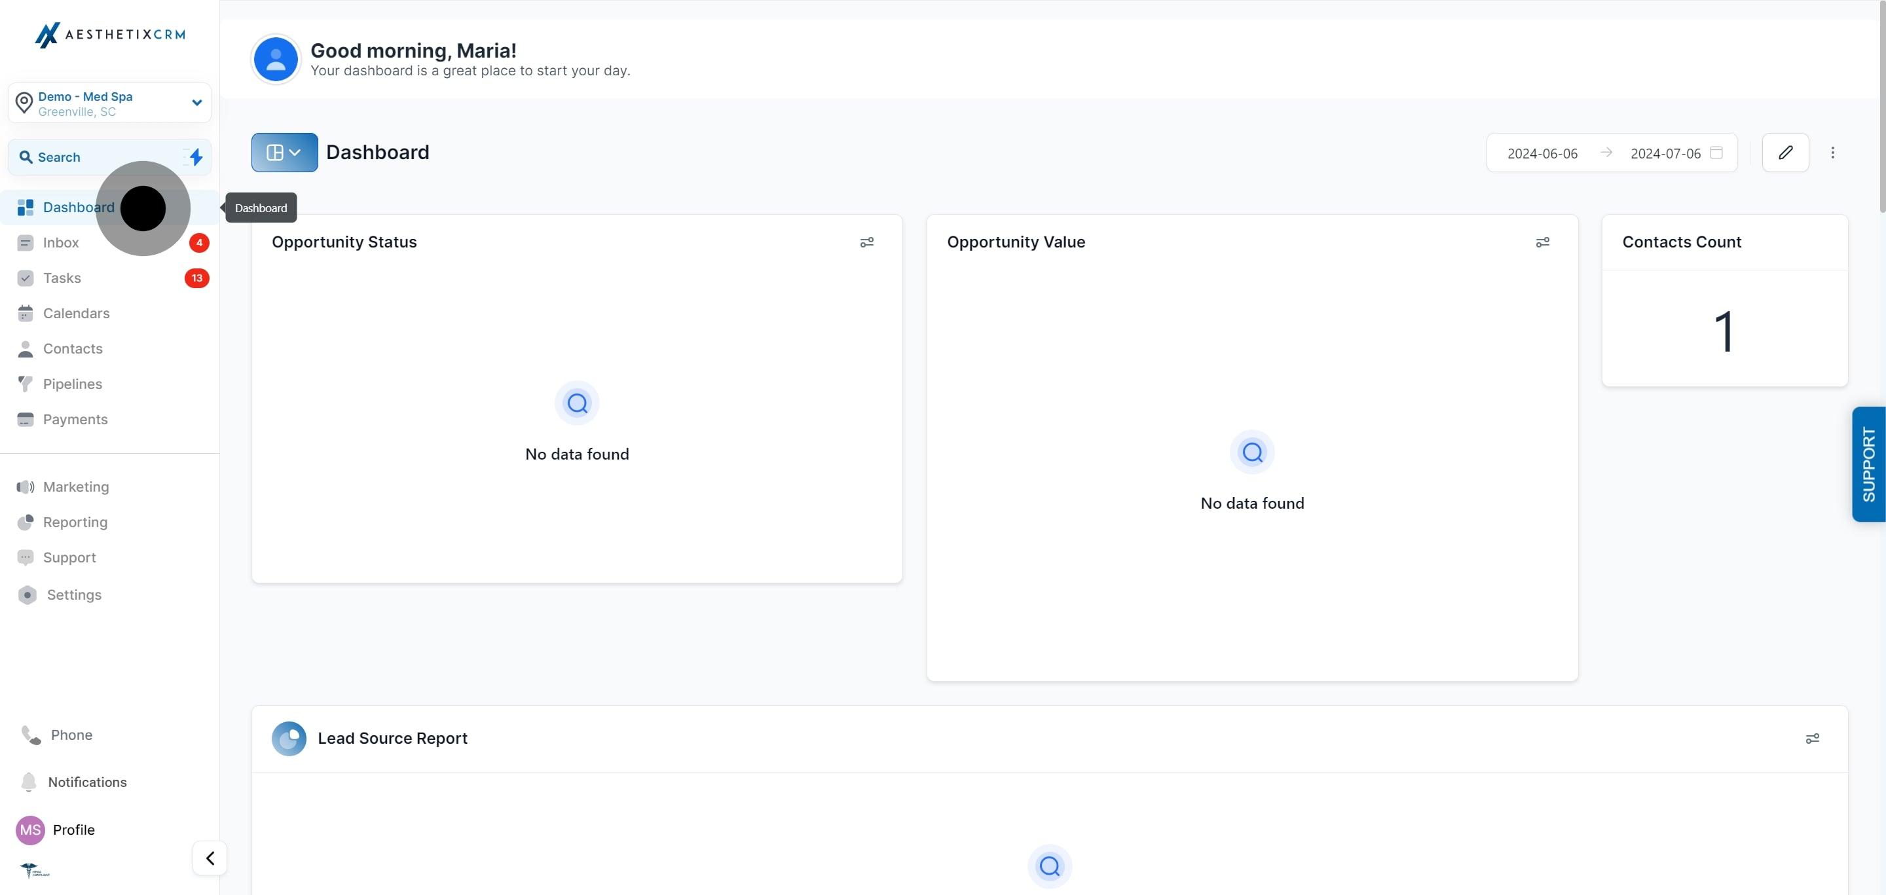This screenshot has width=1886, height=895.
Task: Open the Profile link
Action: click(x=73, y=829)
